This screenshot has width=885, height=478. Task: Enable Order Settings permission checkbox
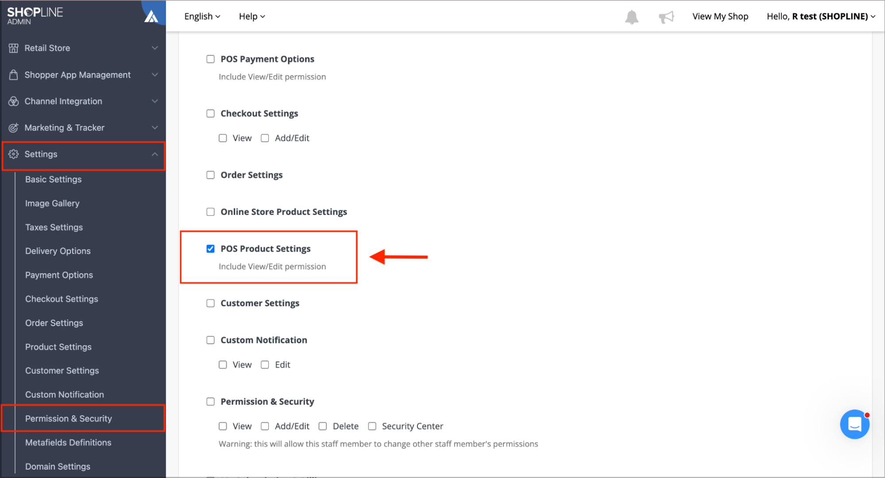[x=210, y=175]
